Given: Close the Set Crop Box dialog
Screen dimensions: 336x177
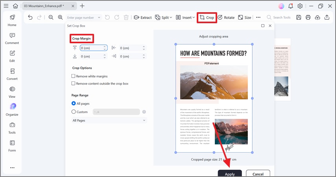Looking at the screenshot, I should point(270,26).
